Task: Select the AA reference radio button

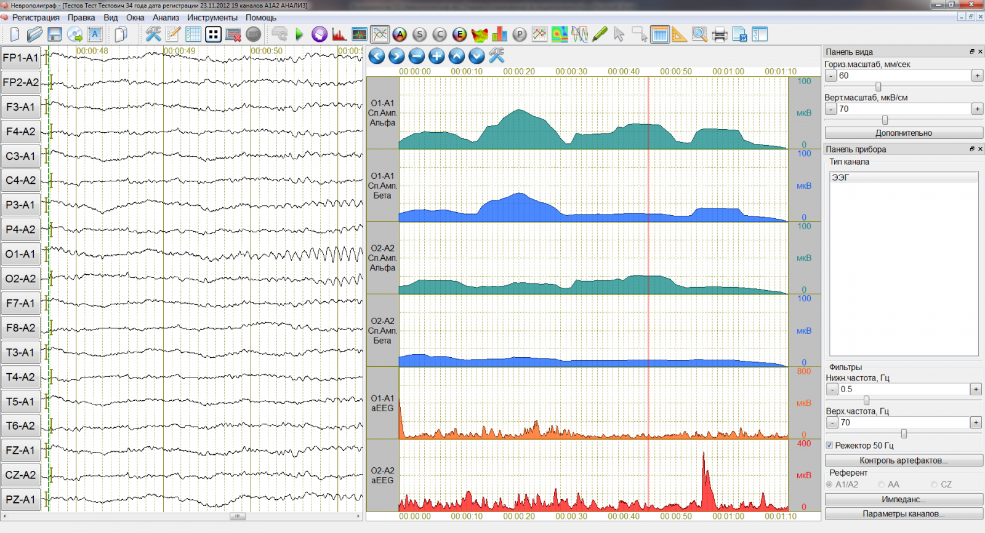Action: click(x=882, y=484)
